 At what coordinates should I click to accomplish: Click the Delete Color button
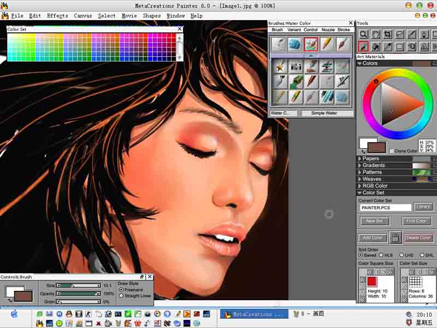pyautogui.click(x=418, y=238)
